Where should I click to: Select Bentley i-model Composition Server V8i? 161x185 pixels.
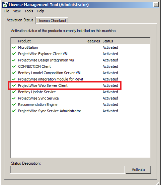click(x=81, y=73)
